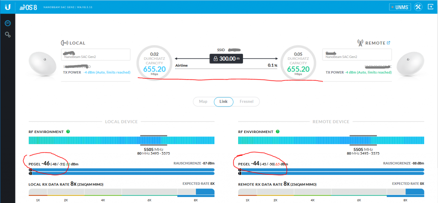Click RAUSCHGRENZE -88 dBm text
Viewport: 438px width, 203px height.
[404, 163]
